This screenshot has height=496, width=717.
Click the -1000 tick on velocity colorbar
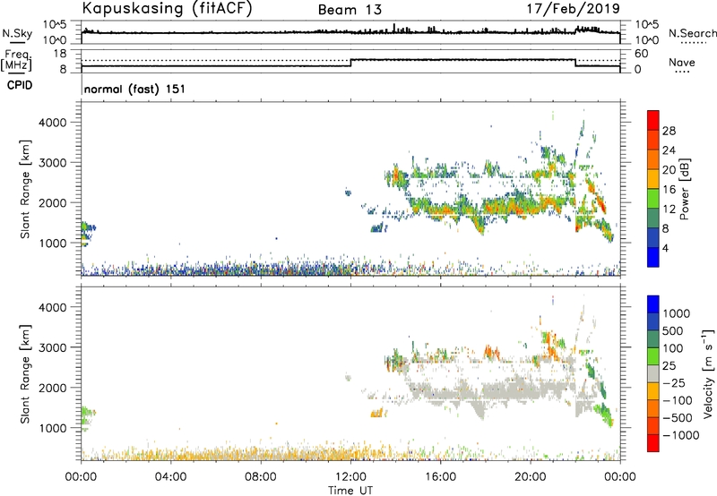(681, 435)
